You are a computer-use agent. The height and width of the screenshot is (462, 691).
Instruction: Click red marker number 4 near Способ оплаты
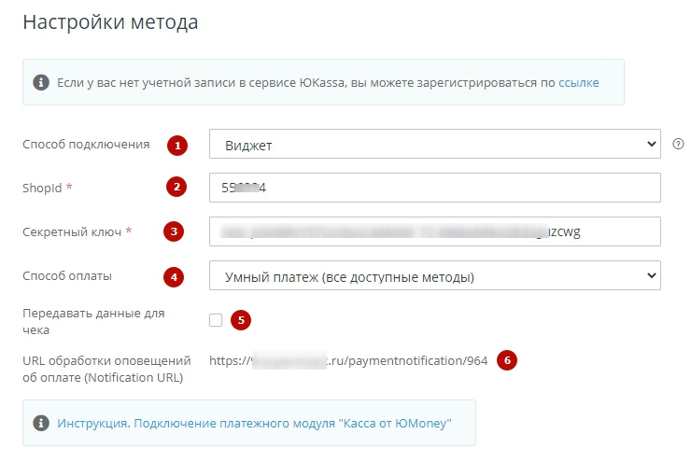(x=173, y=276)
